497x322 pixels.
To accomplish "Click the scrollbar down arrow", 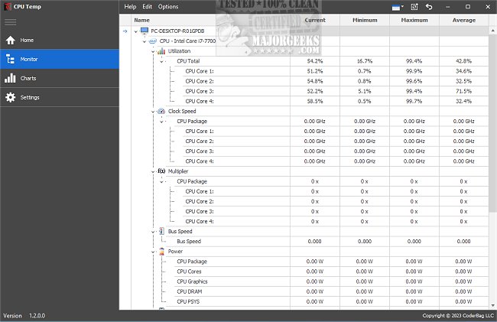I will tap(493, 305).
